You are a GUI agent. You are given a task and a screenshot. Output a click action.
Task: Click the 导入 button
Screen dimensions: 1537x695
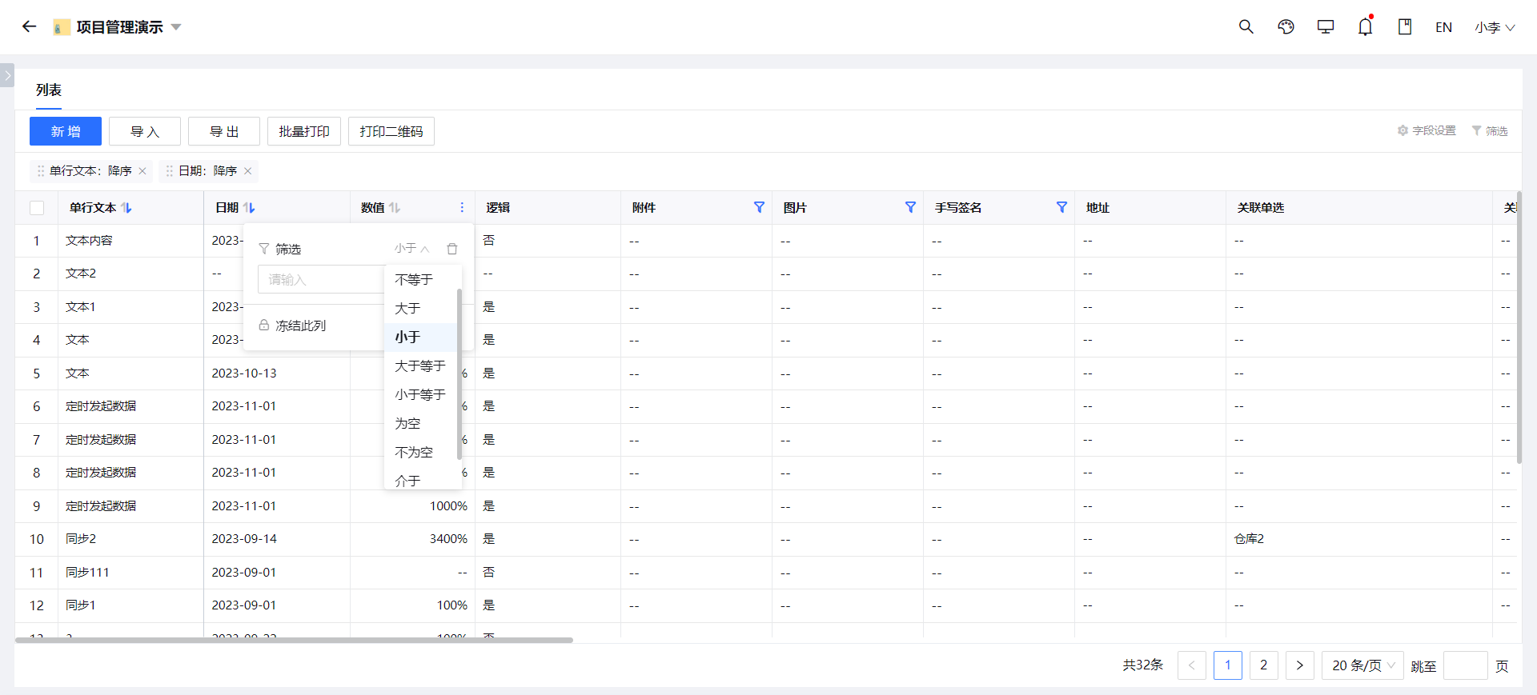click(145, 131)
